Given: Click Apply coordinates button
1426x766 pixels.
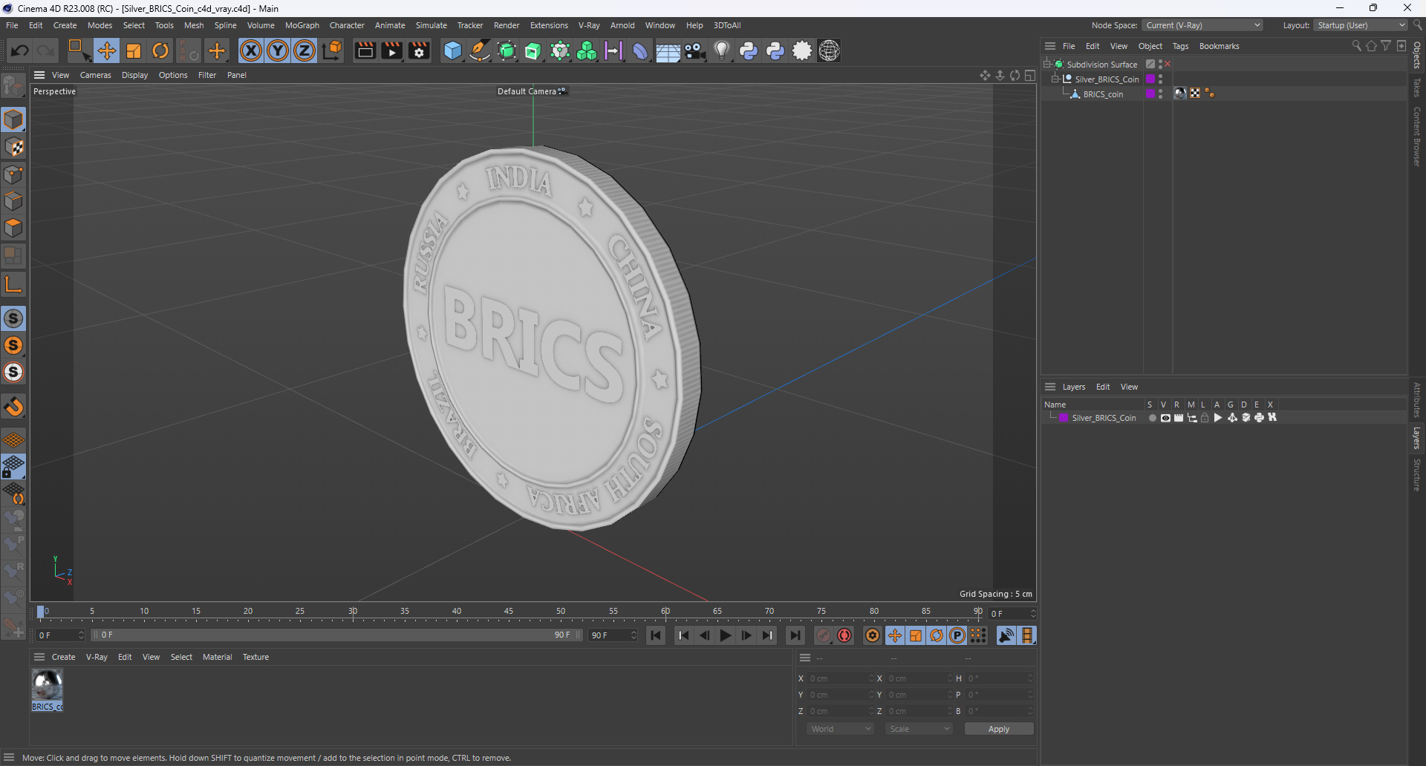Looking at the screenshot, I should pos(999,729).
